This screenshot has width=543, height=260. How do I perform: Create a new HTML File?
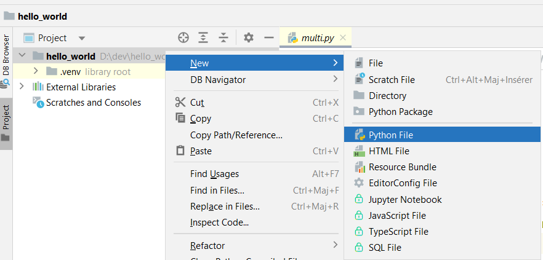coord(388,151)
